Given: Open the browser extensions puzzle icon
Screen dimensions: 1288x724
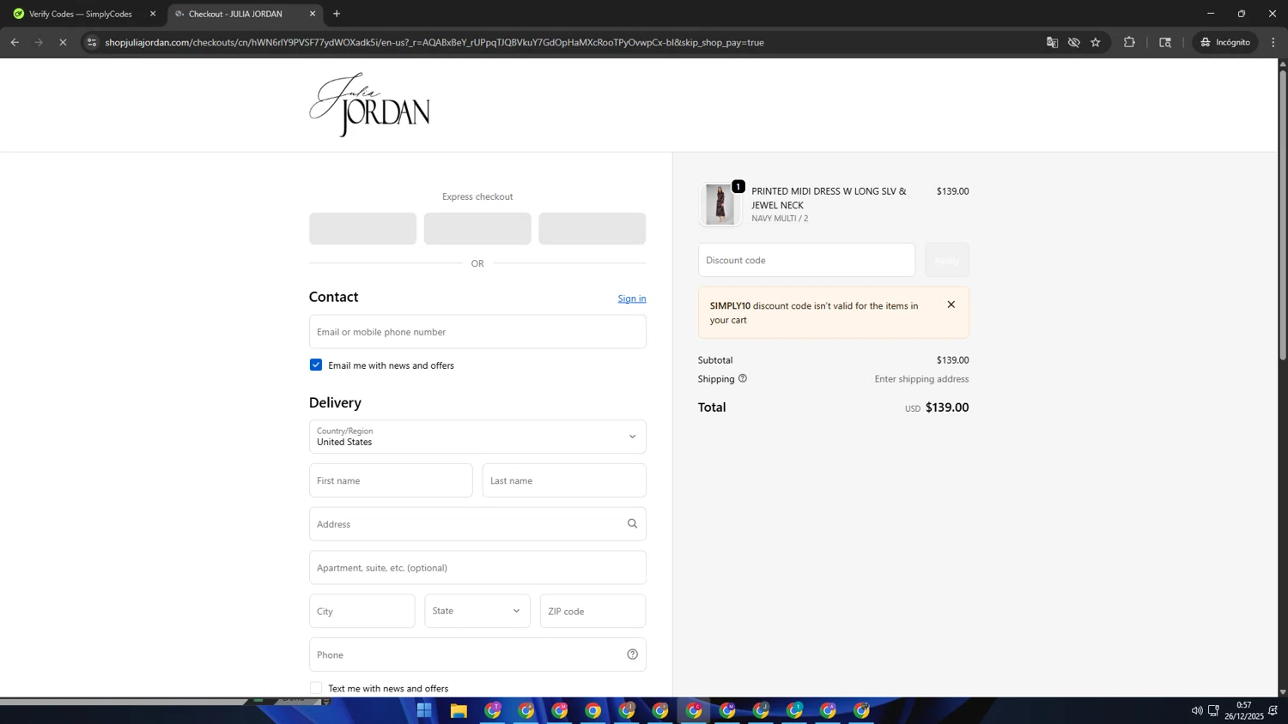Looking at the screenshot, I should pos(1129,42).
